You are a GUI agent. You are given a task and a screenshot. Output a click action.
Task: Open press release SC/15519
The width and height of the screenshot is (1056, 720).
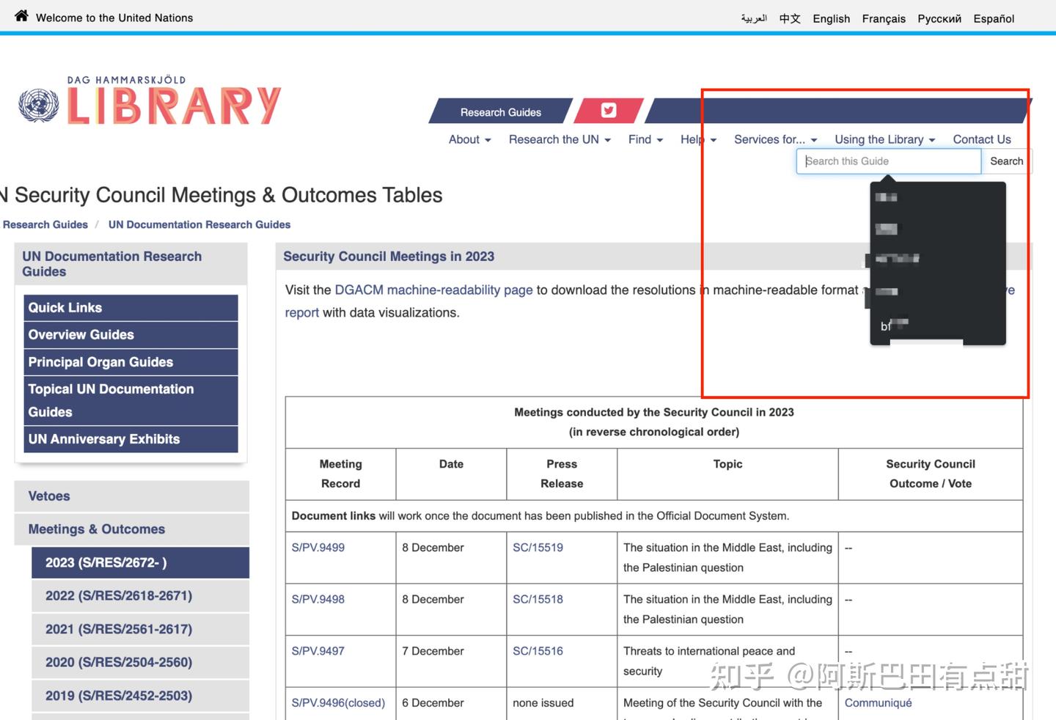tap(538, 548)
